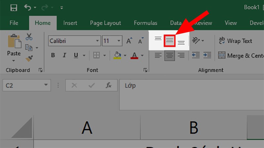The height and width of the screenshot is (148, 264).
Task: Copy the selection
Action: click(x=29, y=48)
